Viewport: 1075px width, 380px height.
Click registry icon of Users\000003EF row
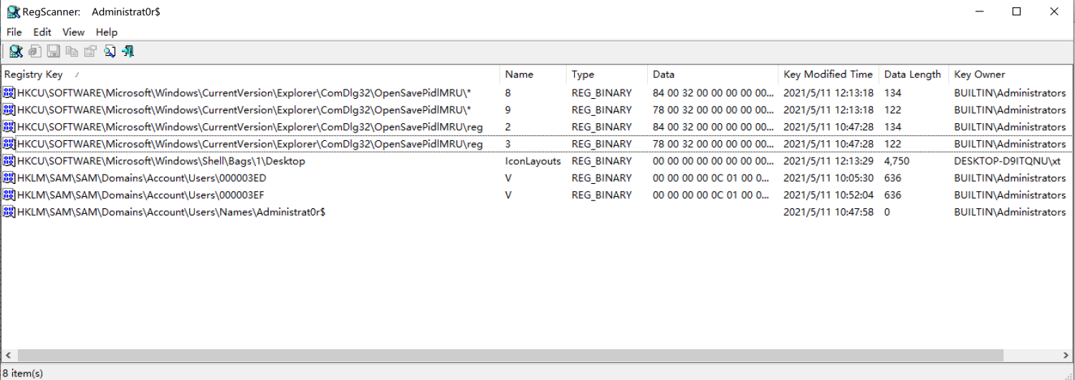(9, 195)
